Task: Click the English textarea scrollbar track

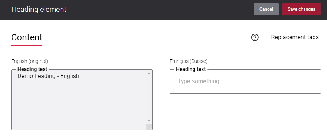Action: click(149, 97)
